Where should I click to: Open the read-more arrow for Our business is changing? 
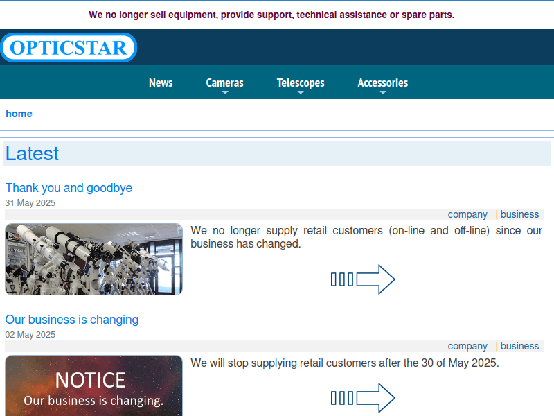tap(363, 398)
